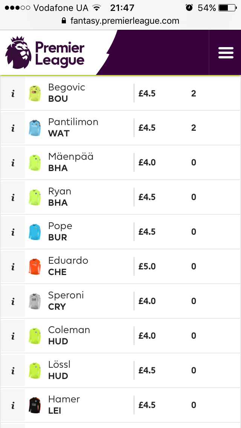Tap the battery indicator in status bar
The width and height of the screenshot is (241, 428).
pyautogui.click(x=228, y=8)
